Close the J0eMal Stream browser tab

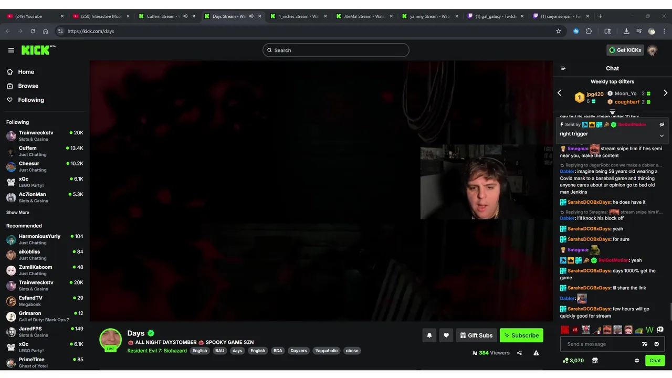pyautogui.click(x=391, y=16)
